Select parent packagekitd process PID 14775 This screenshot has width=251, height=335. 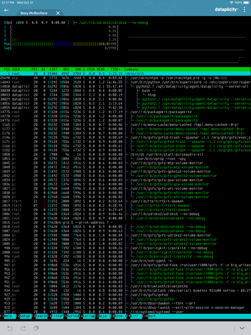tap(125, 112)
